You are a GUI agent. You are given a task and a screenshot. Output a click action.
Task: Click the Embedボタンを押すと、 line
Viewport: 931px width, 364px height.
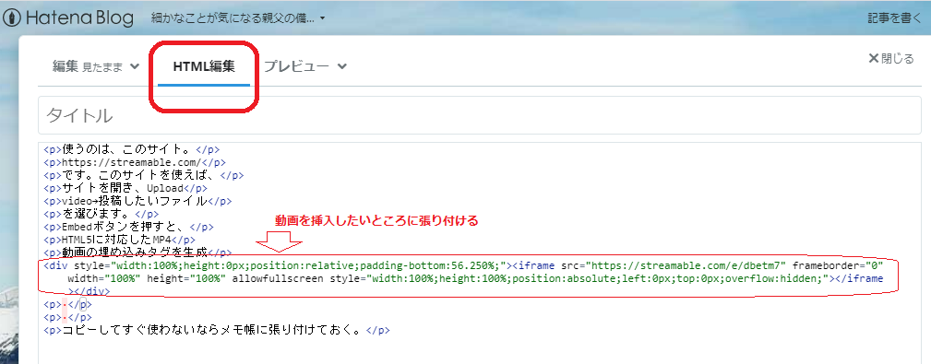tap(128, 227)
